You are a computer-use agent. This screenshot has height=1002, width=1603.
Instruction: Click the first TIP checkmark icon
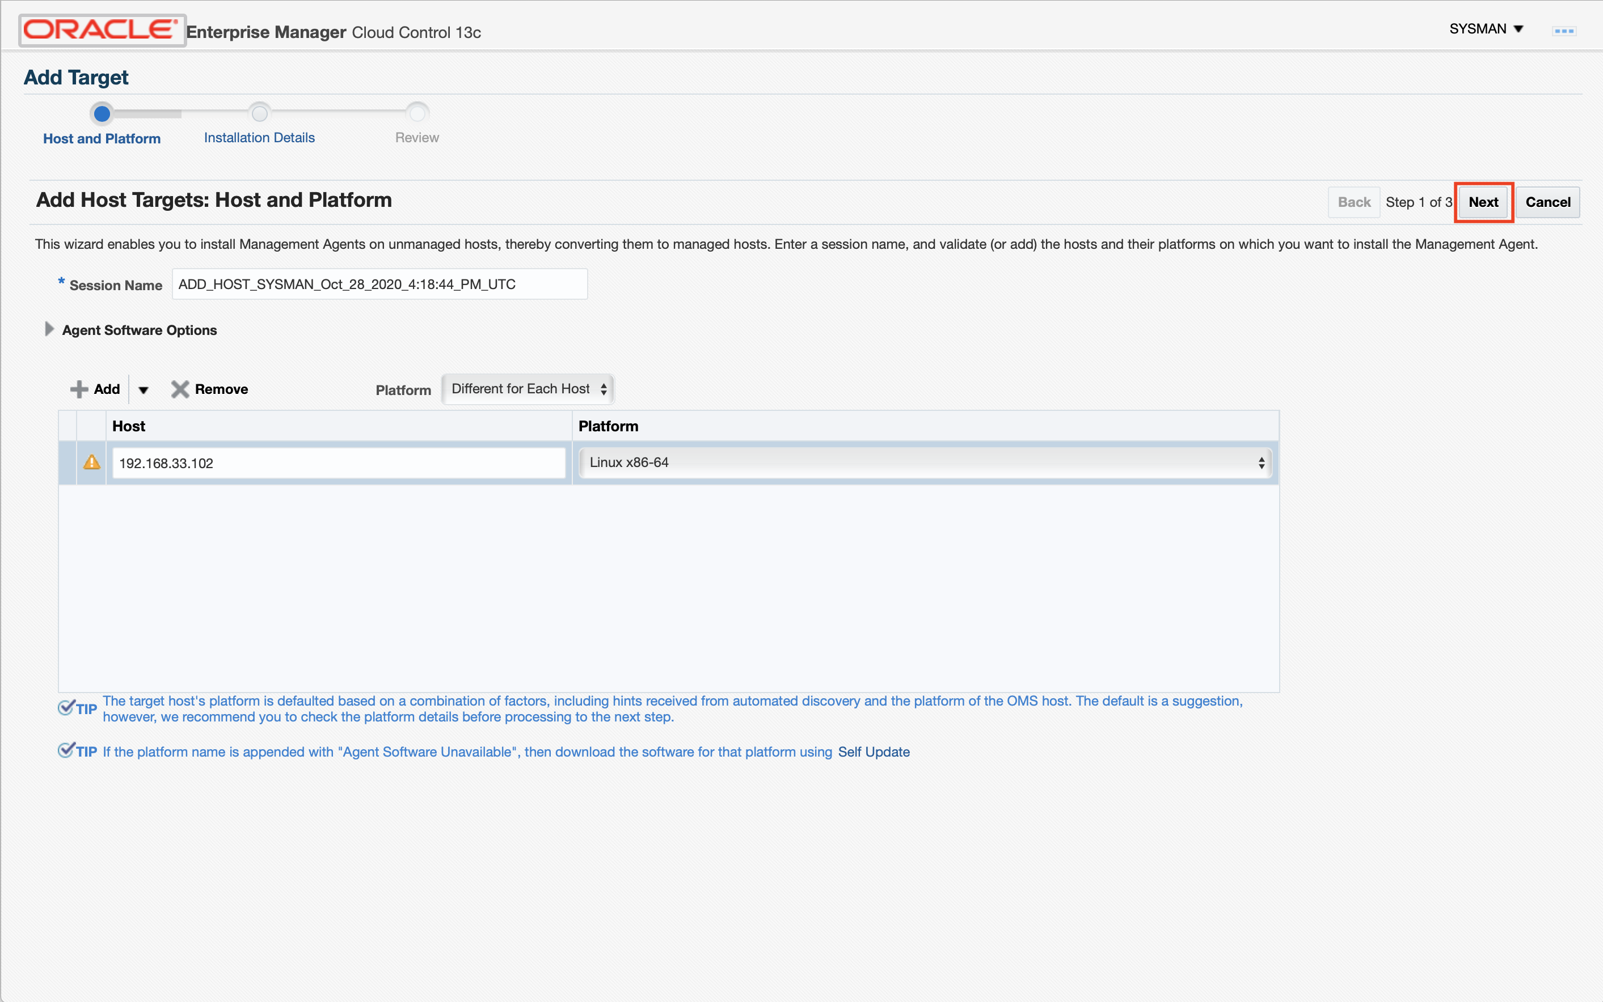pyautogui.click(x=66, y=708)
